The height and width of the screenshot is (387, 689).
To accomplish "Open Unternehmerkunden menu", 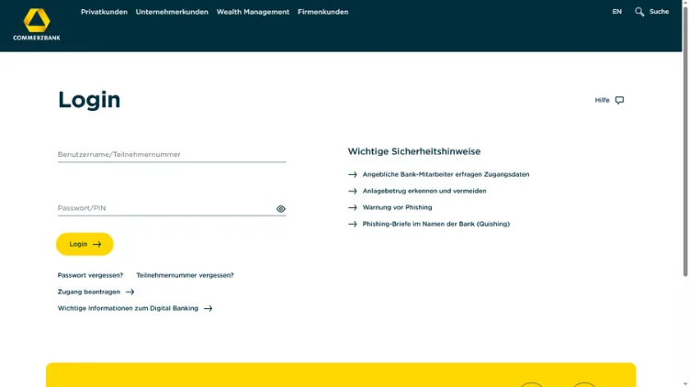I will [x=172, y=12].
